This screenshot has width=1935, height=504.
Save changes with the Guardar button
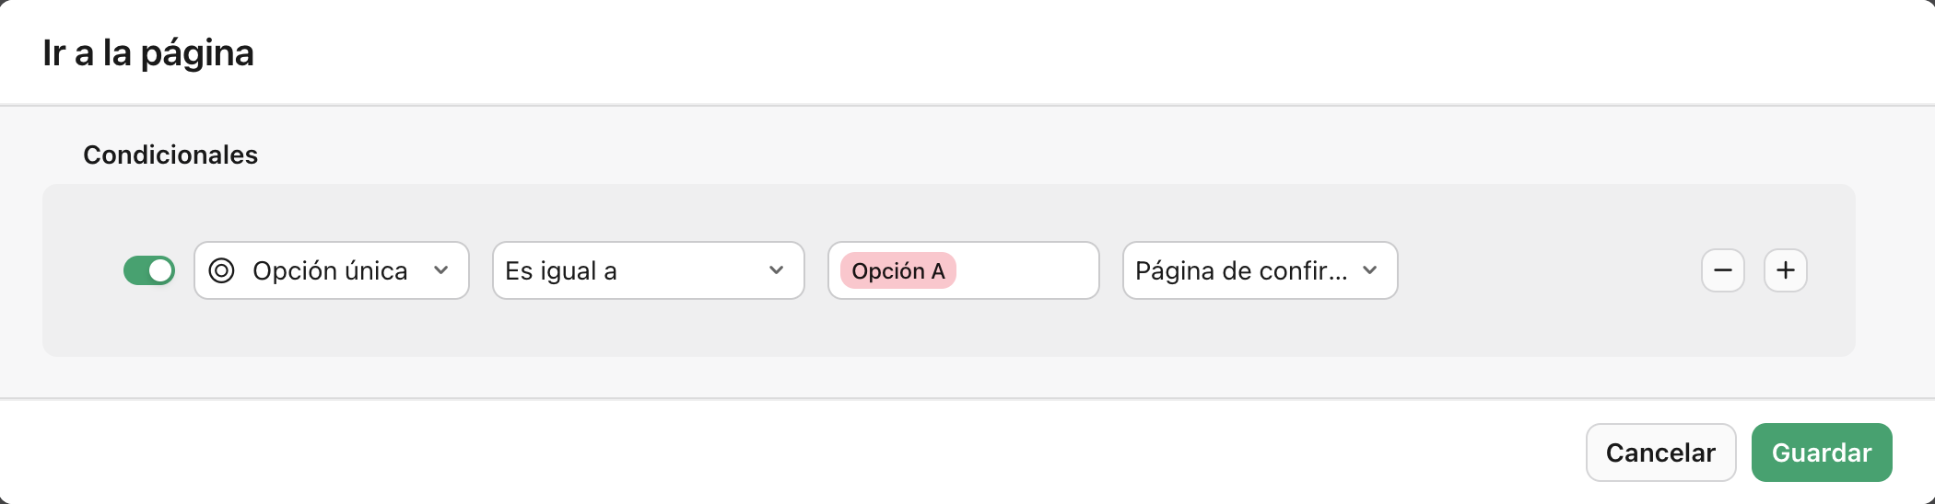pos(1821,452)
